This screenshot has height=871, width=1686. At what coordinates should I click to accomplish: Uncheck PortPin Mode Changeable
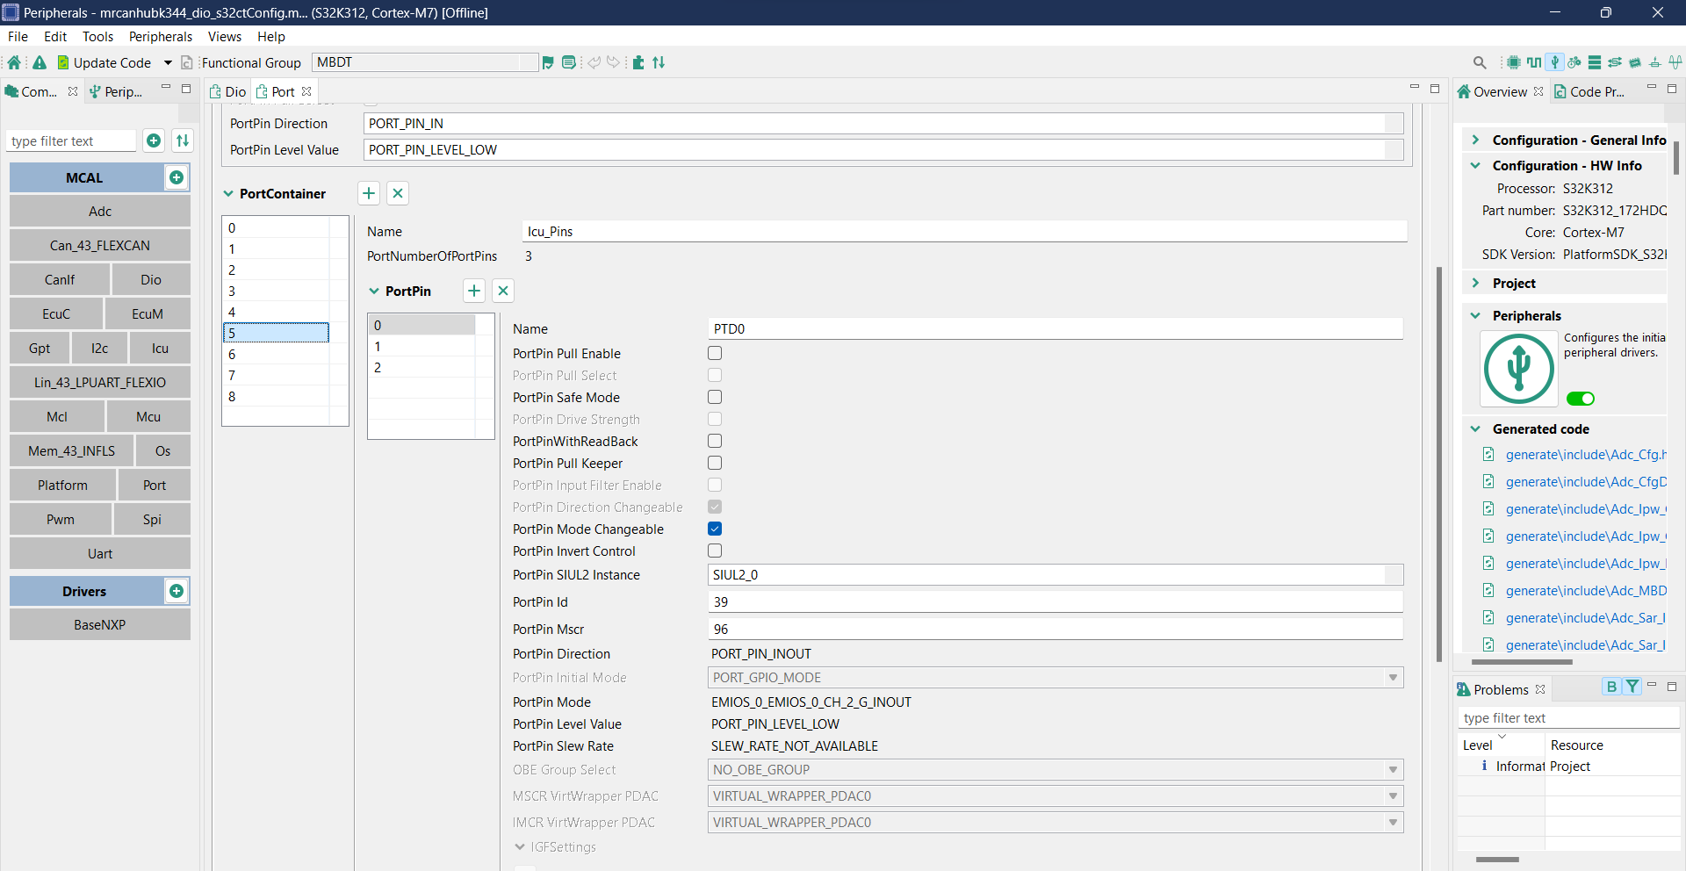click(x=715, y=529)
